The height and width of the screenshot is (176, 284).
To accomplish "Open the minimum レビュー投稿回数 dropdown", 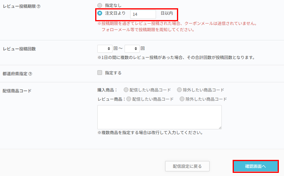I will [105, 48].
